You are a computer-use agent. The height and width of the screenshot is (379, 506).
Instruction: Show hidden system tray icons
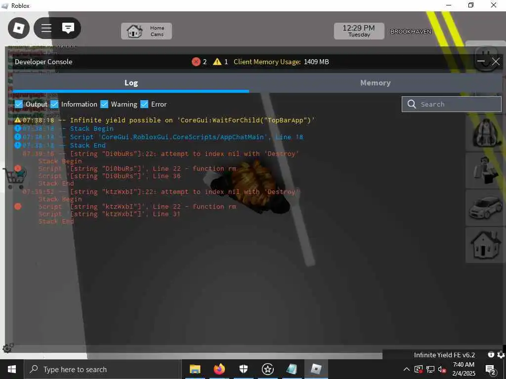coord(407,369)
